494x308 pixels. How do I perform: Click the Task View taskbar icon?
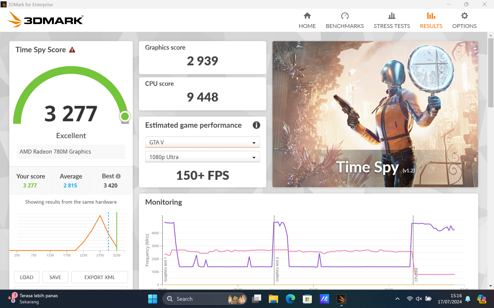(x=256, y=299)
